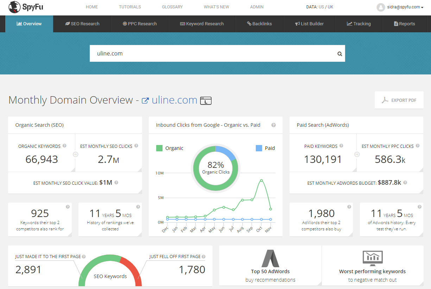Image resolution: width=431 pixels, height=289 pixels.
Task: Click the Top 50 AdWords logo icon
Action: click(270, 258)
